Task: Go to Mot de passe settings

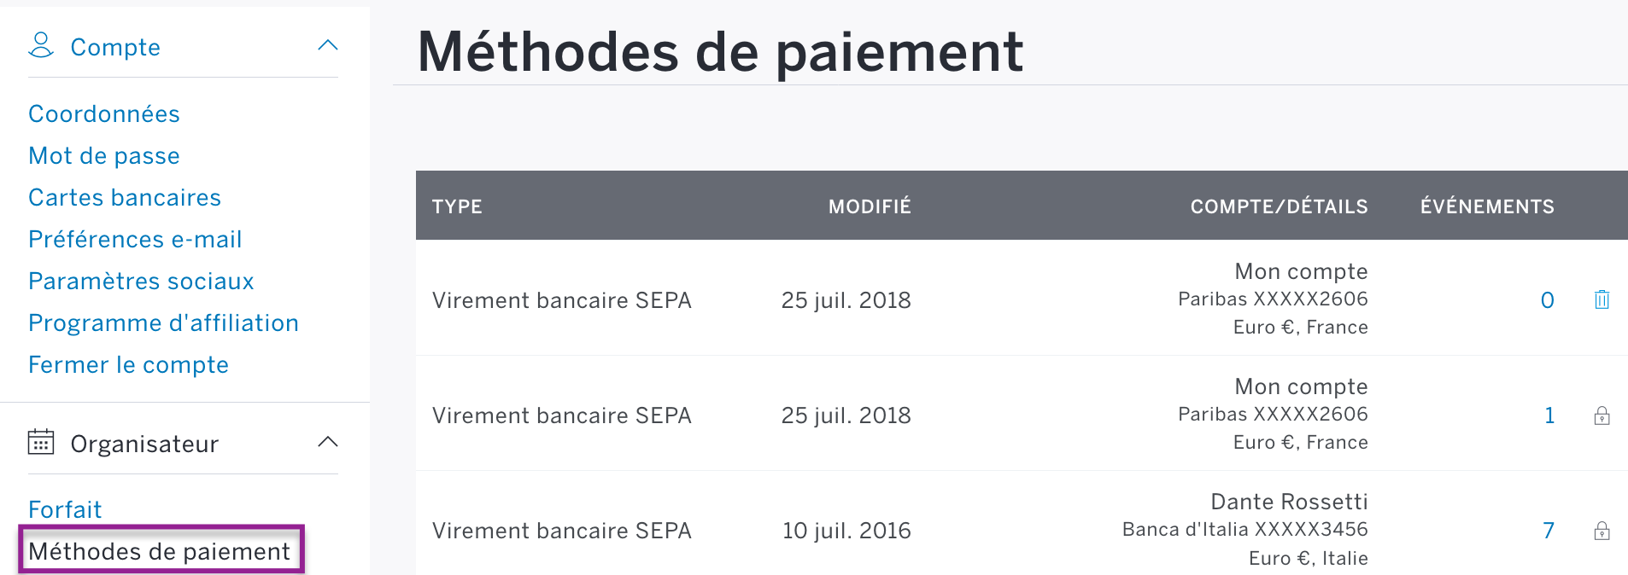Action: [104, 155]
